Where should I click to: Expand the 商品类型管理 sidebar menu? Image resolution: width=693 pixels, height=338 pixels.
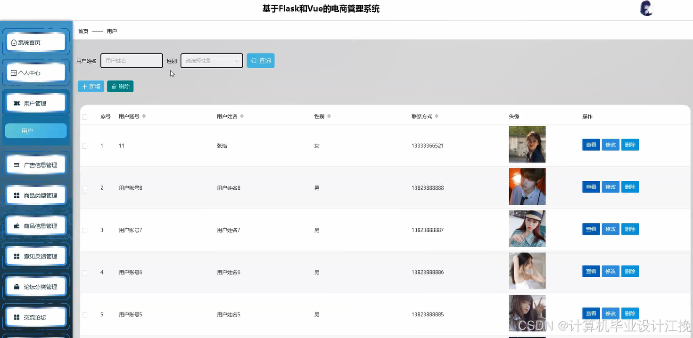[x=36, y=195]
